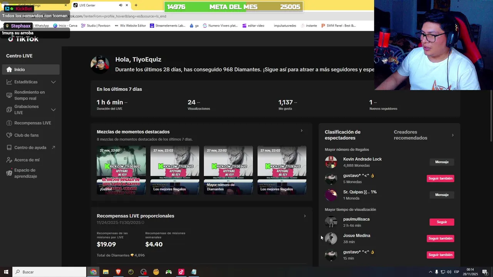Image resolution: width=493 pixels, height=277 pixels.
Task: Click the taskbar volume icon
Action: [449, 272]
